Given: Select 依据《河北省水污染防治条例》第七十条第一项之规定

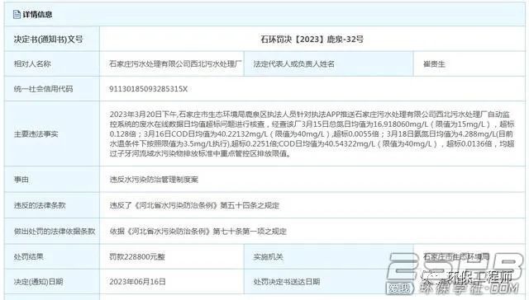Looking at the screenshot, I should (x=198, y=232).
